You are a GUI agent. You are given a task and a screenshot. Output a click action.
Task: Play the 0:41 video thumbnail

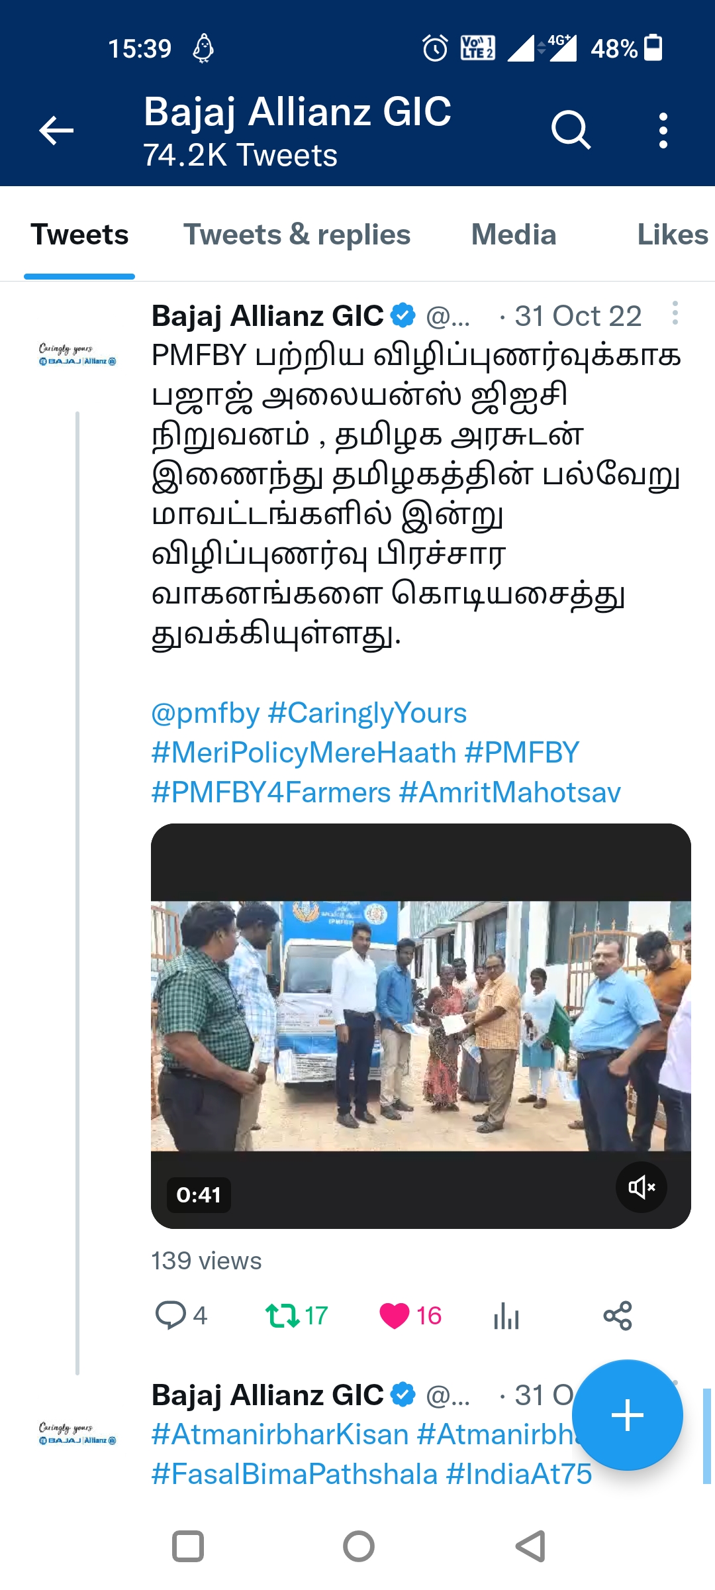pyautogui.click(x=421, y=1026)
